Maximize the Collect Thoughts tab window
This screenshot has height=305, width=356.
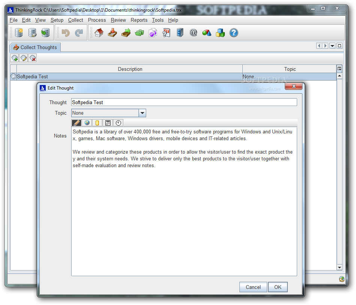(340, 46)
